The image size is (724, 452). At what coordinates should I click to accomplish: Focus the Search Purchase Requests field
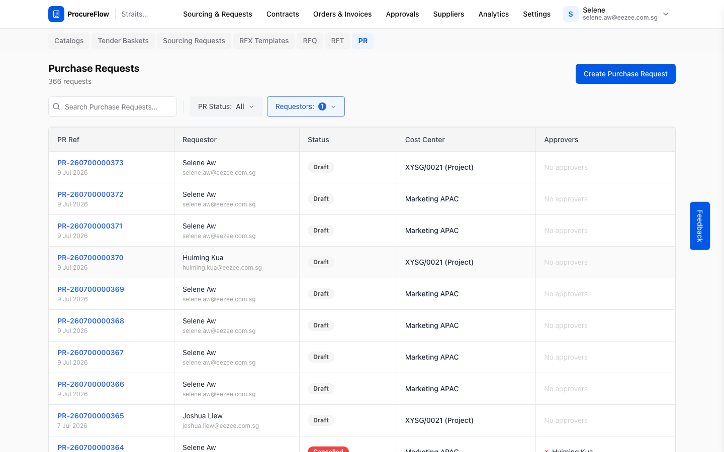coord(113,106)
